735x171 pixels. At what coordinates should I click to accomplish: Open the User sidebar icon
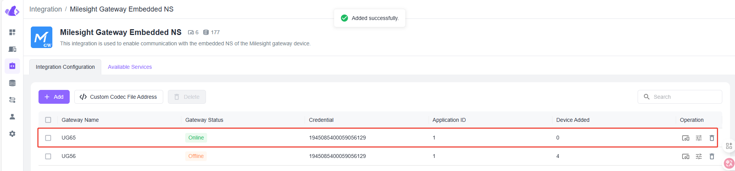click(12, 117)
